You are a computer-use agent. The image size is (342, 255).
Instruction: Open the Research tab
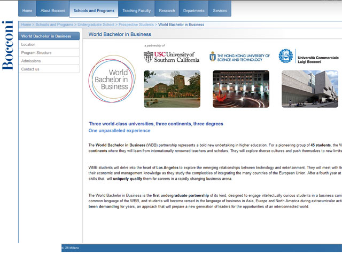(x=167, y=9)
